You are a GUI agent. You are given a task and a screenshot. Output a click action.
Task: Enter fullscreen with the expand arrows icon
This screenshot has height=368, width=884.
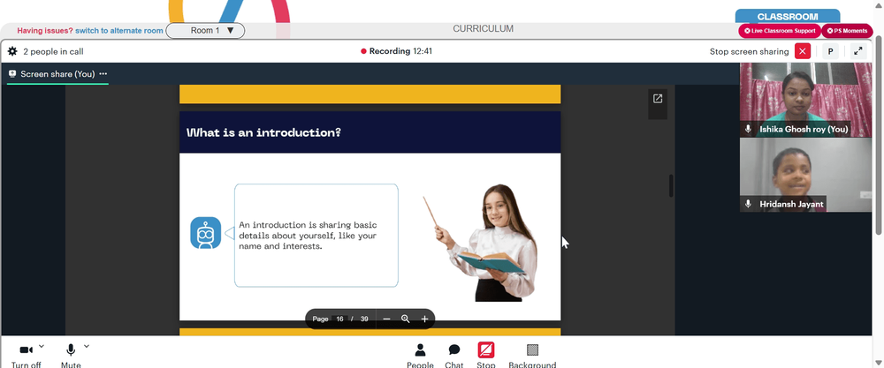857,51
